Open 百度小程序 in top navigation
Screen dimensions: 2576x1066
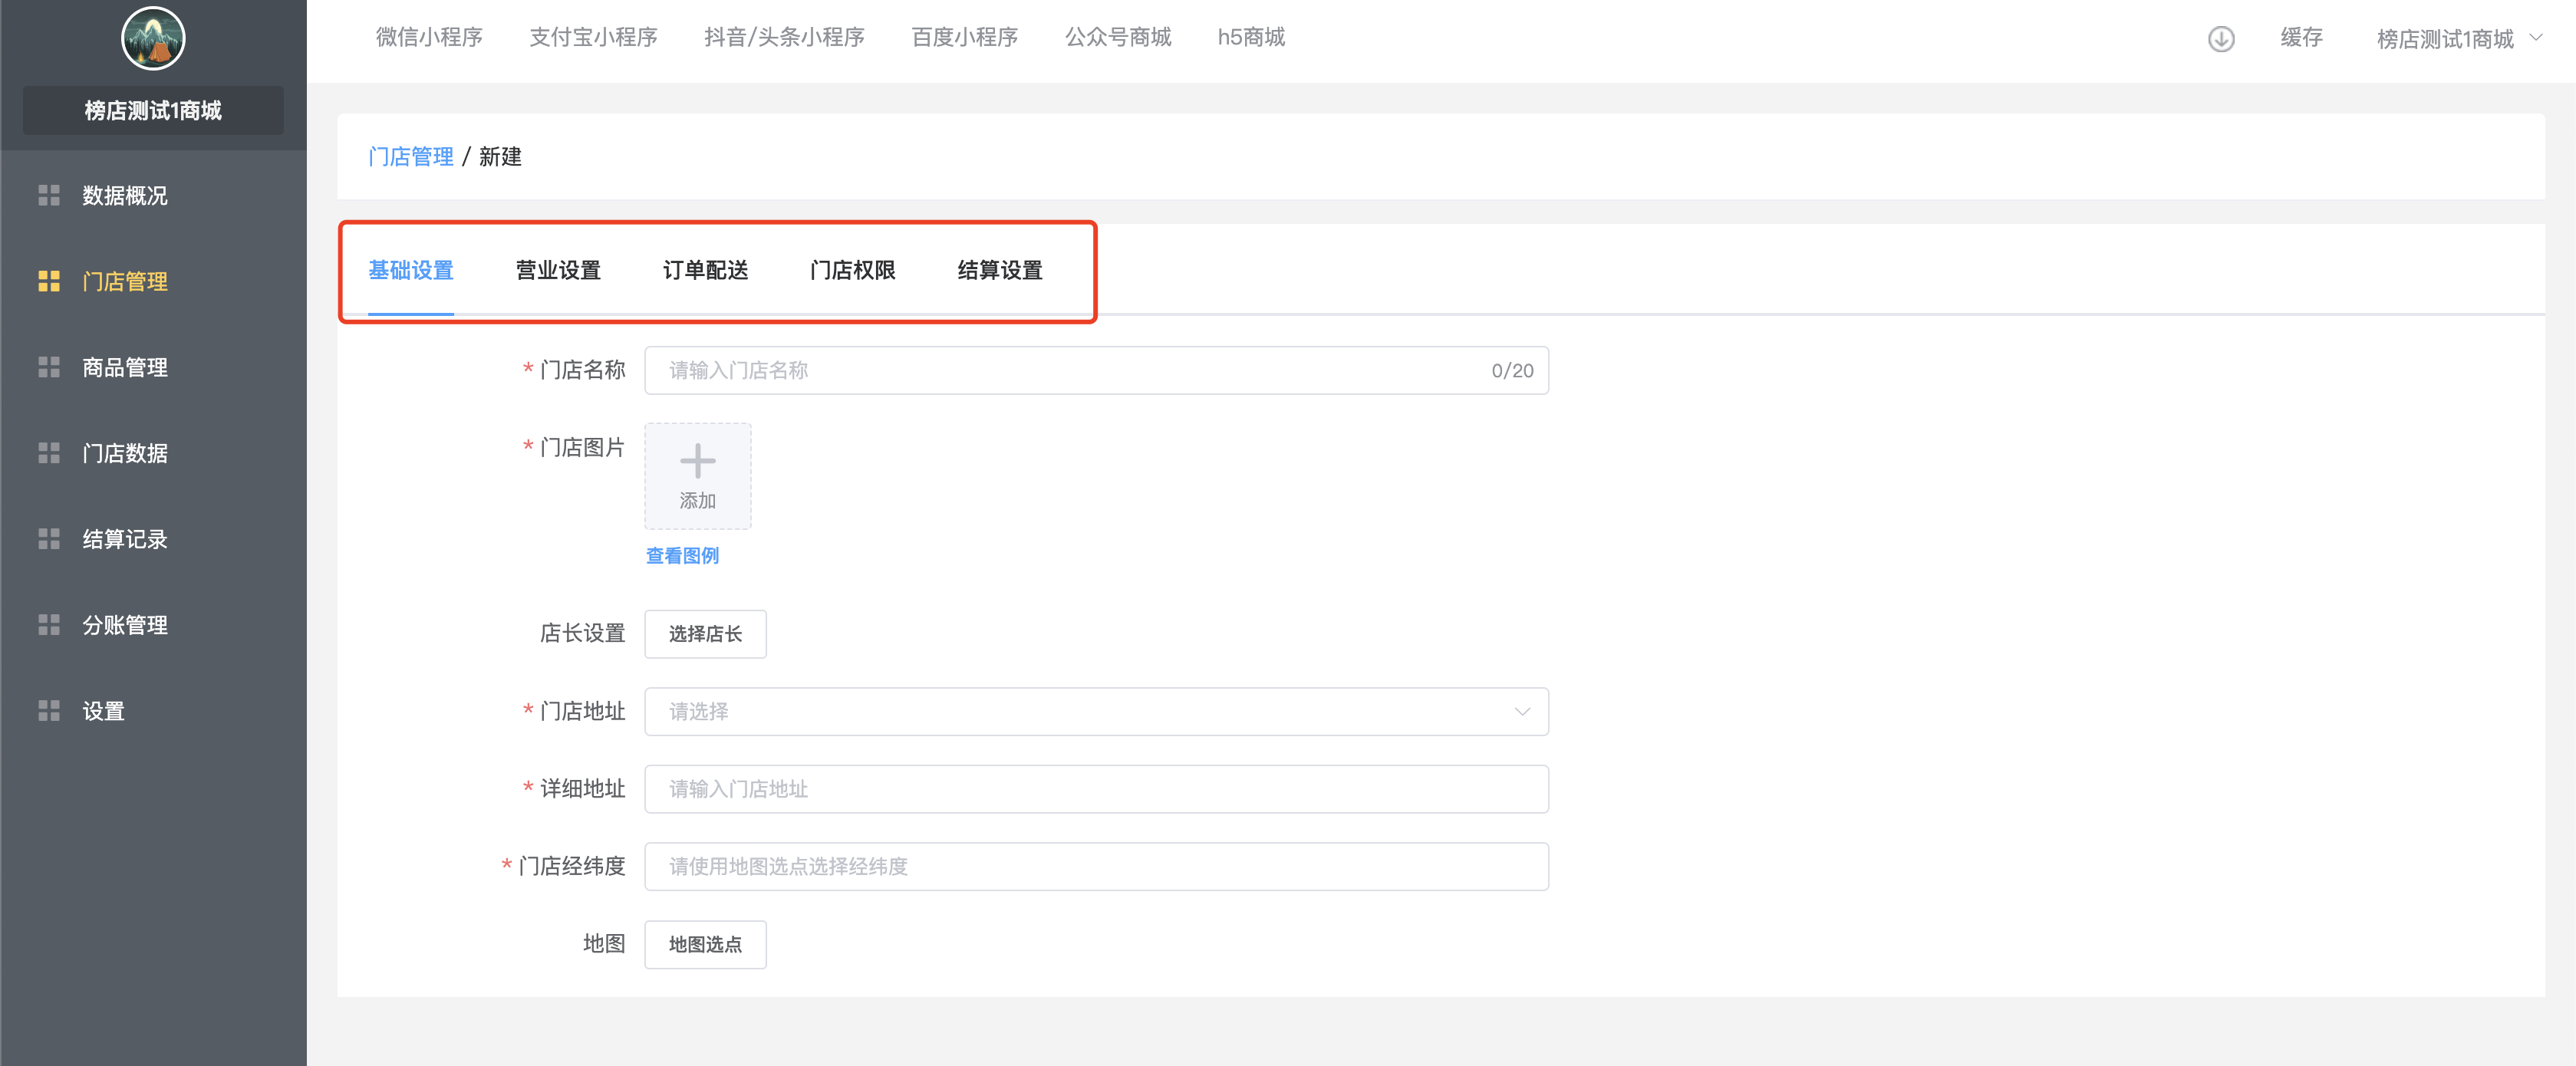964,37
